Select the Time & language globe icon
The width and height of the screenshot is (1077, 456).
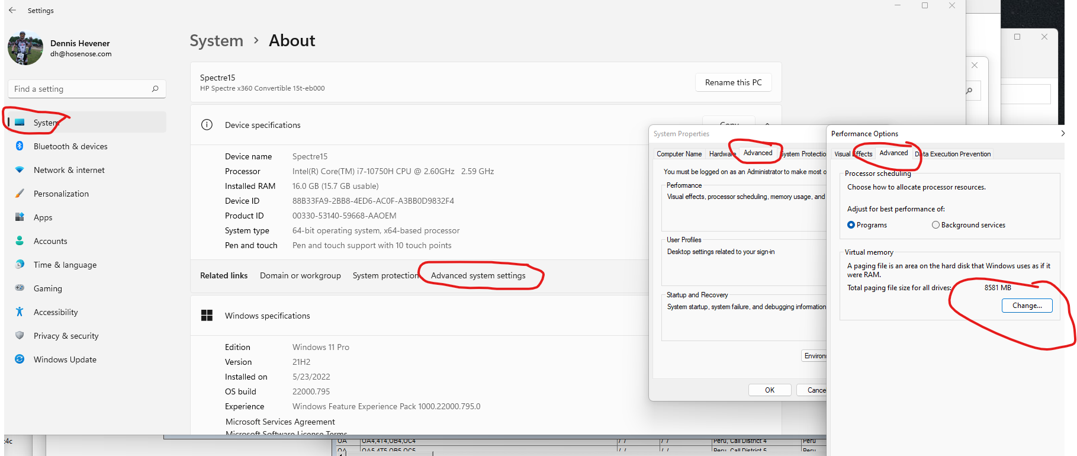pos(20,265)
